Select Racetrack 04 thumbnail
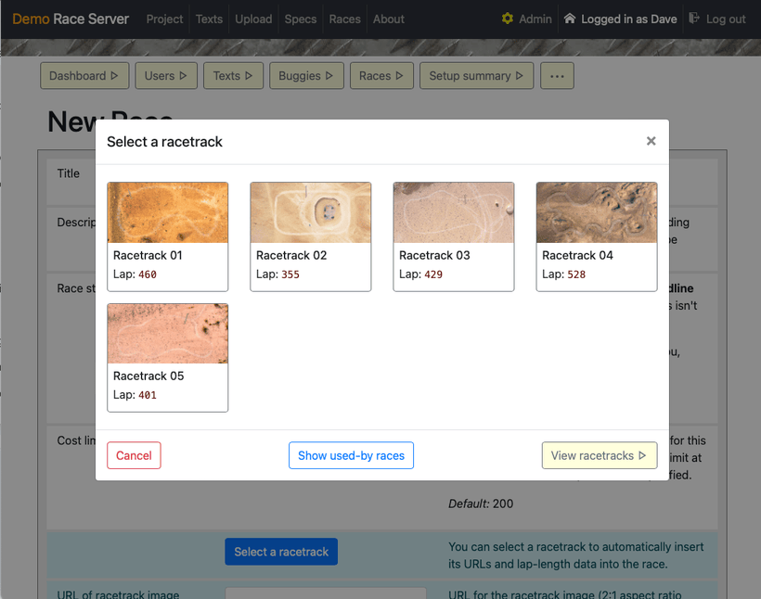761x599 pixels. pos(596,212)
